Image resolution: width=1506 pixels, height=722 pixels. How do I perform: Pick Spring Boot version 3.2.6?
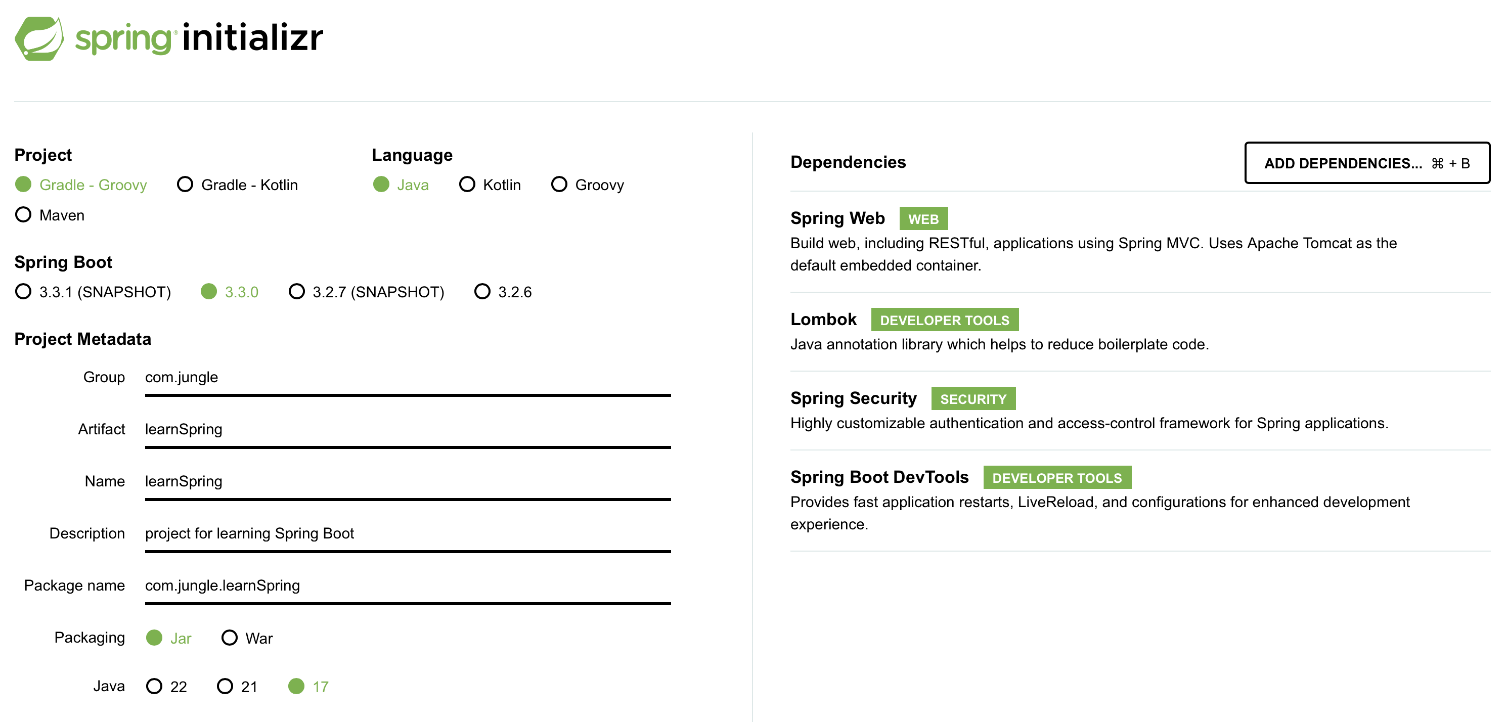(x=482, y=292)
